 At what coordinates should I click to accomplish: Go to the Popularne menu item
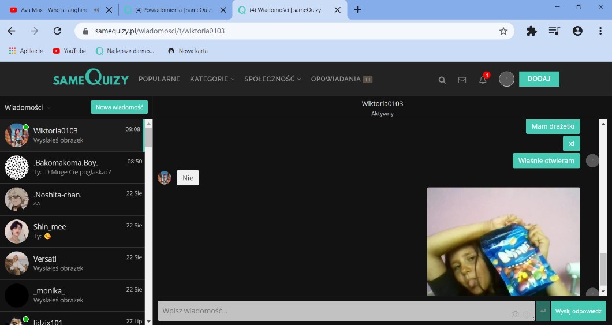[159, 79]
